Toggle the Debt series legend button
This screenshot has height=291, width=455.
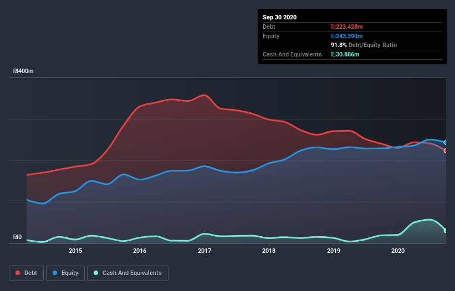click(26, 273)
